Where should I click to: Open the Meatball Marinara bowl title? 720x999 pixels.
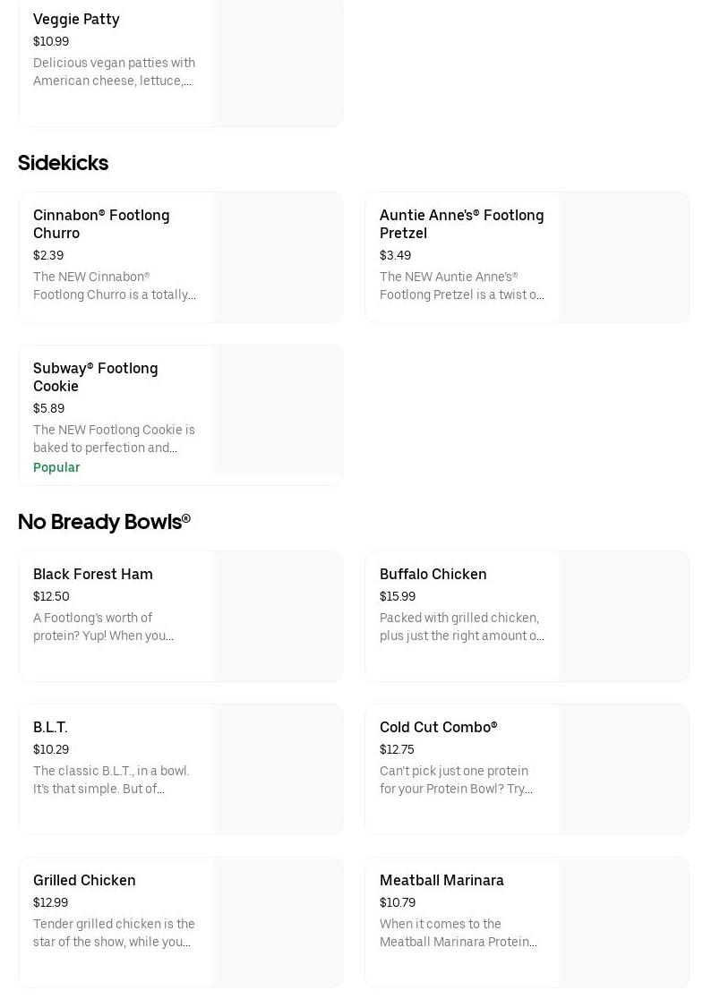(x=441, y=880)
